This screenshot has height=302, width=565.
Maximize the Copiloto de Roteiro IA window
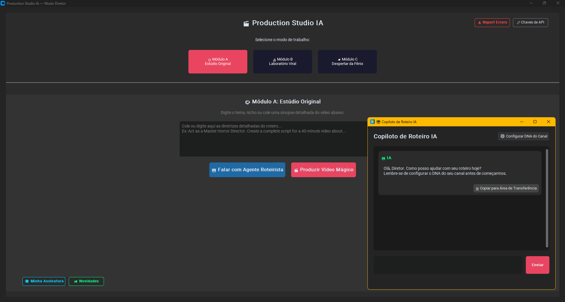coord(535,122)
